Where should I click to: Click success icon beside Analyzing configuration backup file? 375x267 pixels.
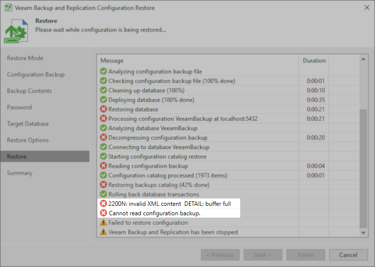(x=103, y=71)
